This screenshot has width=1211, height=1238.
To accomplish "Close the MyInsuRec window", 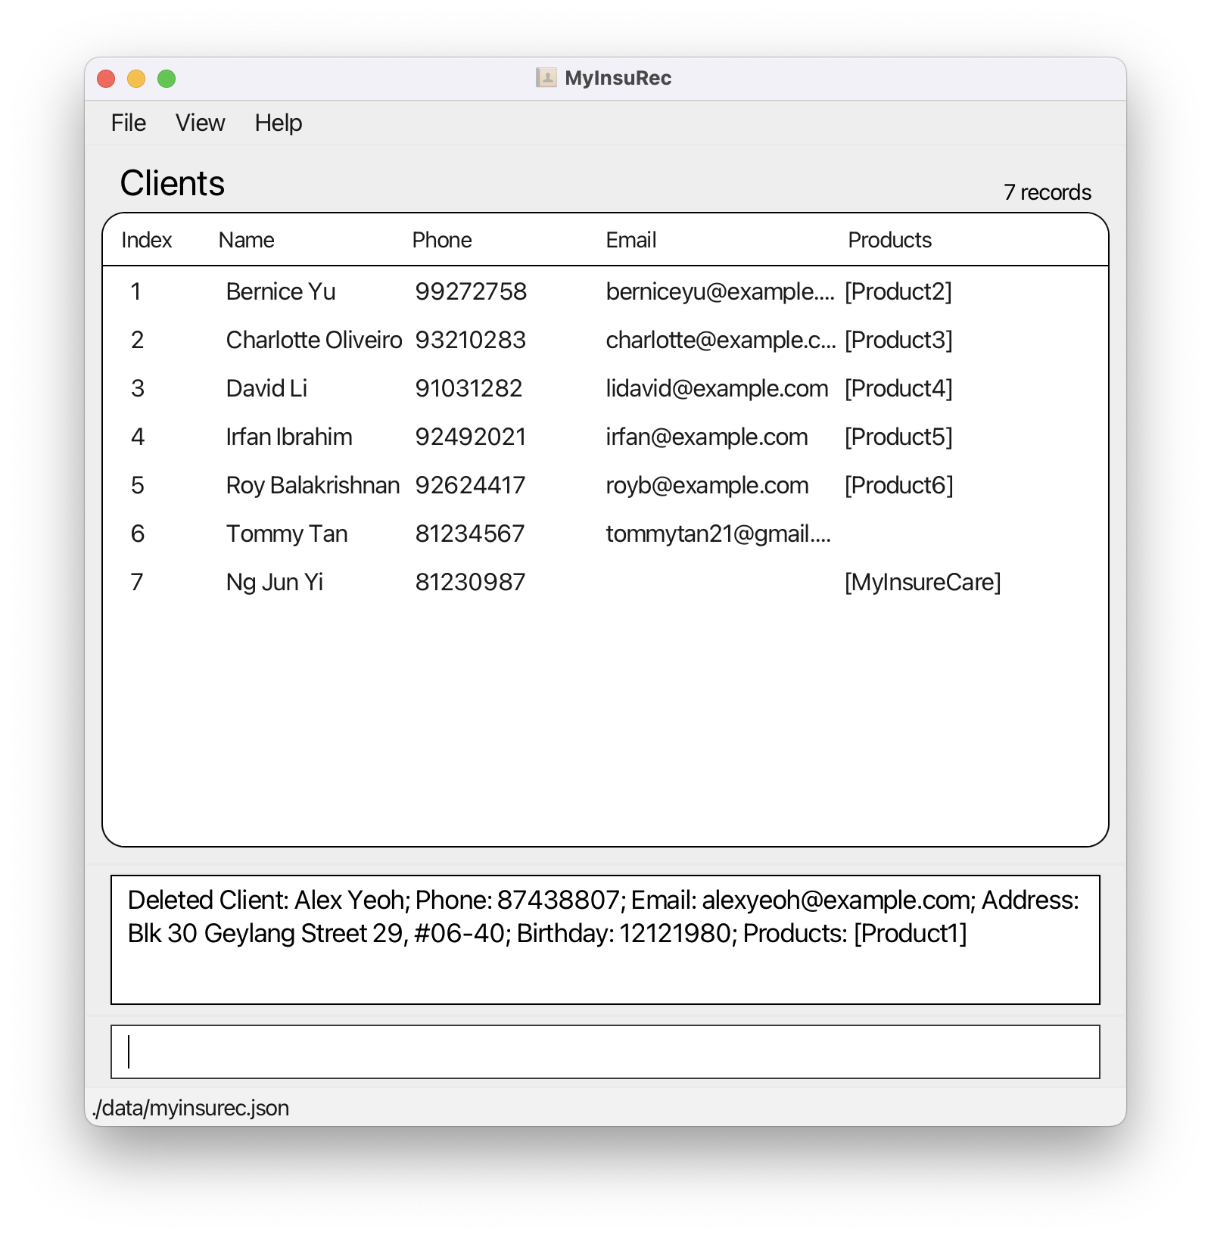I will (106, 79).
